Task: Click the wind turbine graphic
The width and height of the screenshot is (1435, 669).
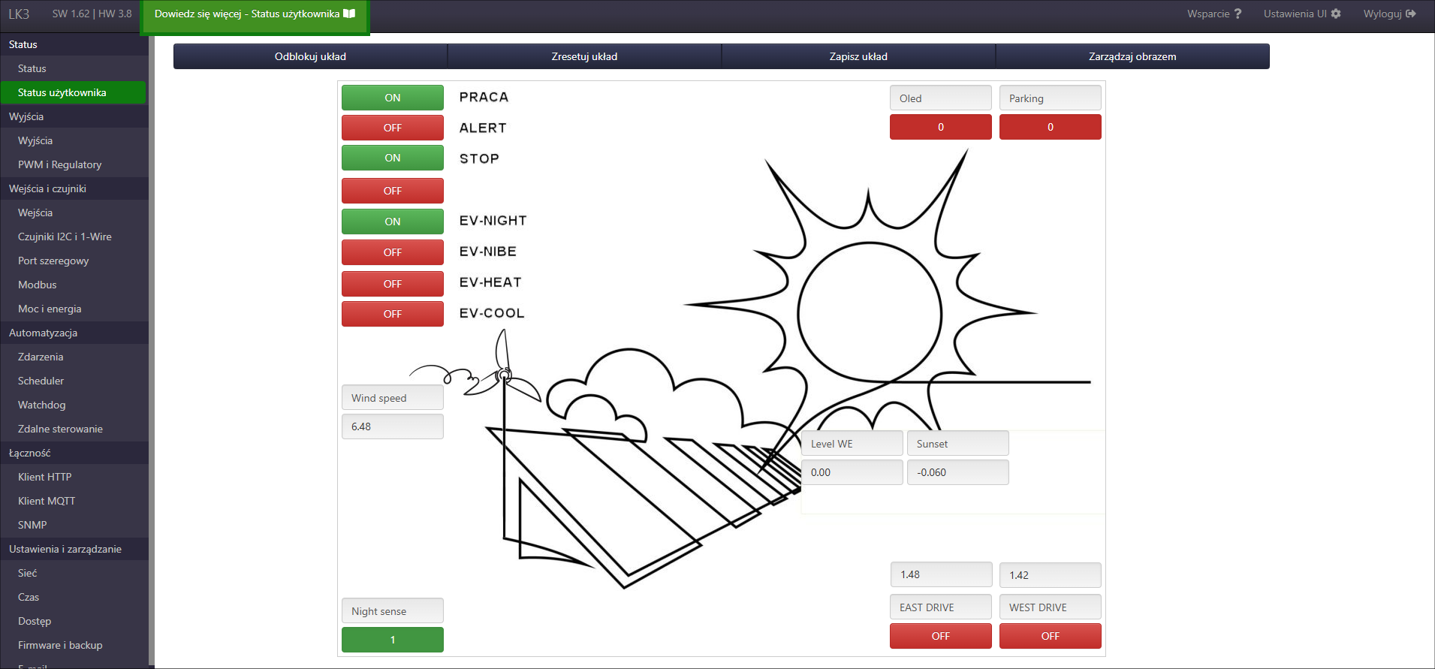Action: tap(503, 374)
